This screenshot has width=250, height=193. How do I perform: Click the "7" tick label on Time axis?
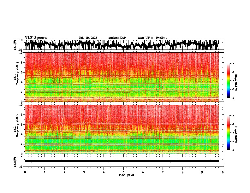[x=163, y=172]
